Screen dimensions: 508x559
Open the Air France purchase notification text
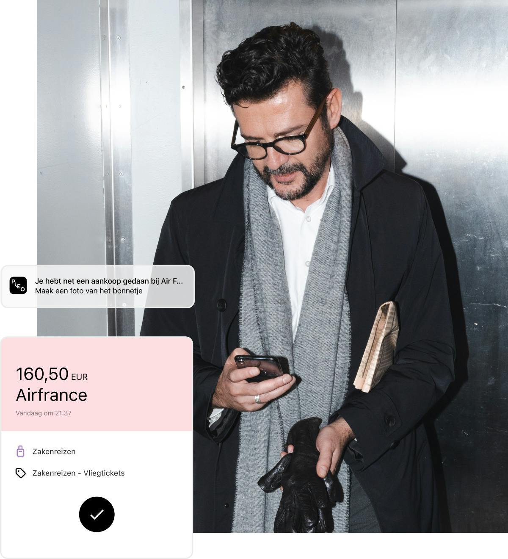[109, 281]
